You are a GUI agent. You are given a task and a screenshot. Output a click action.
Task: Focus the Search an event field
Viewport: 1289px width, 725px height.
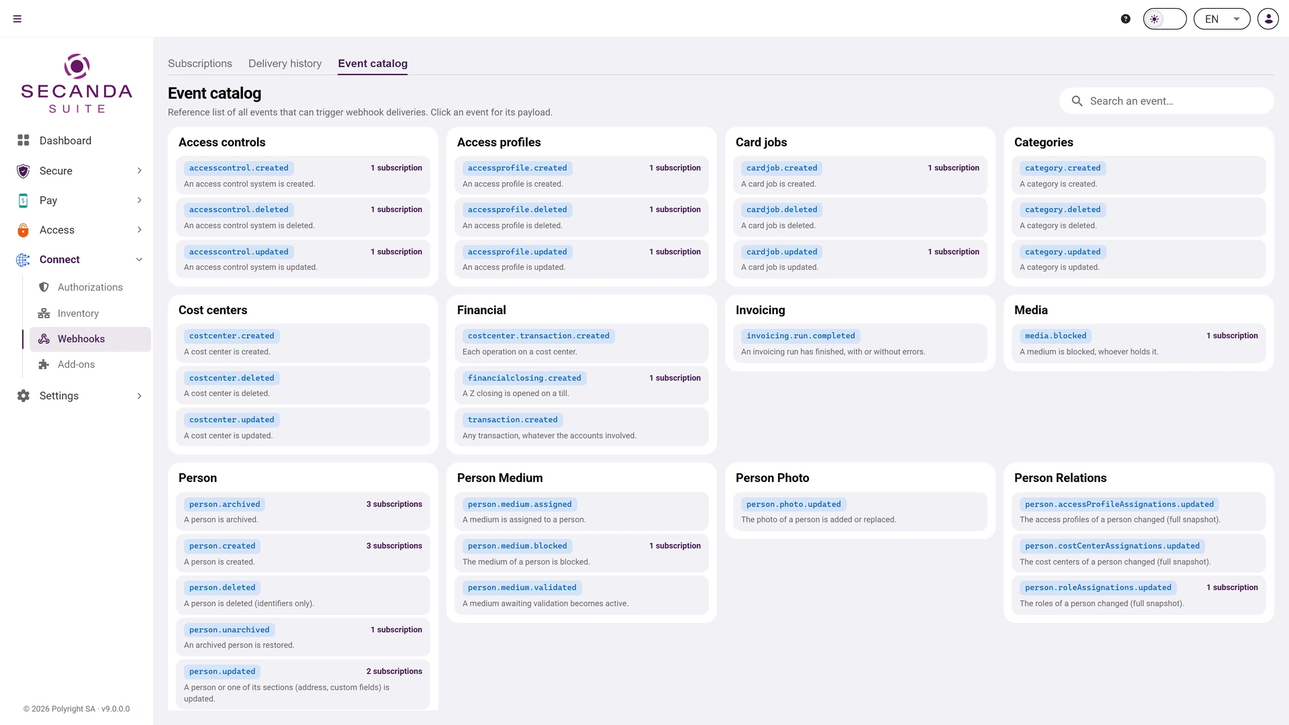click(x=1166, y=101)
